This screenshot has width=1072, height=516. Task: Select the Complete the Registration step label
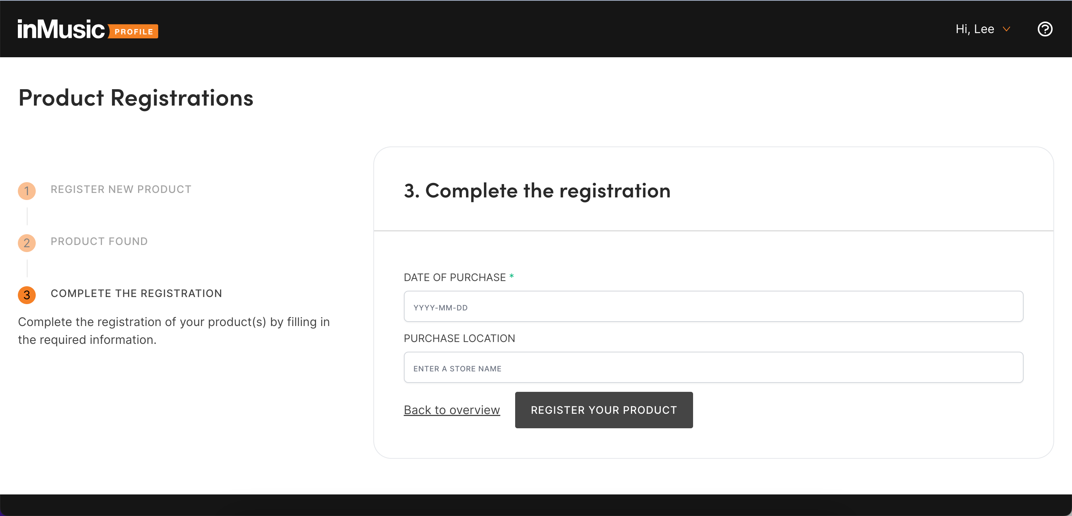(136, 293)
